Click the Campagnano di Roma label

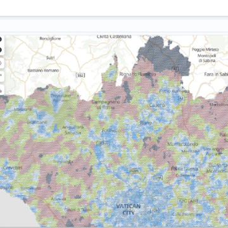tap(106, 104)
